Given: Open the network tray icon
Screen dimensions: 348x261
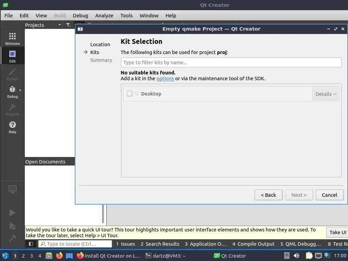Looking at the screenshot, I should point(318,256).
